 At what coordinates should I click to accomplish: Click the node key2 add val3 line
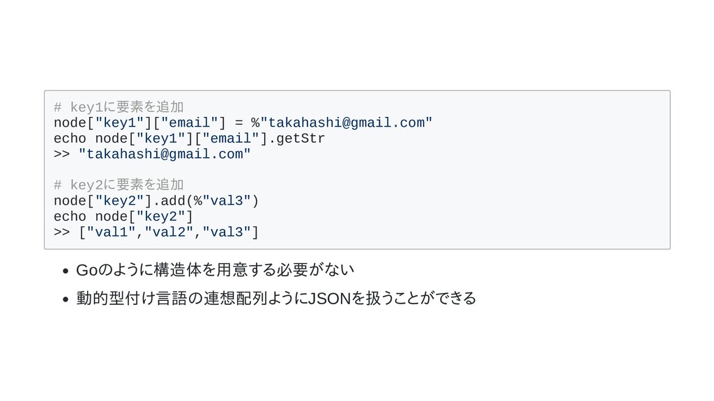(156, 201)
